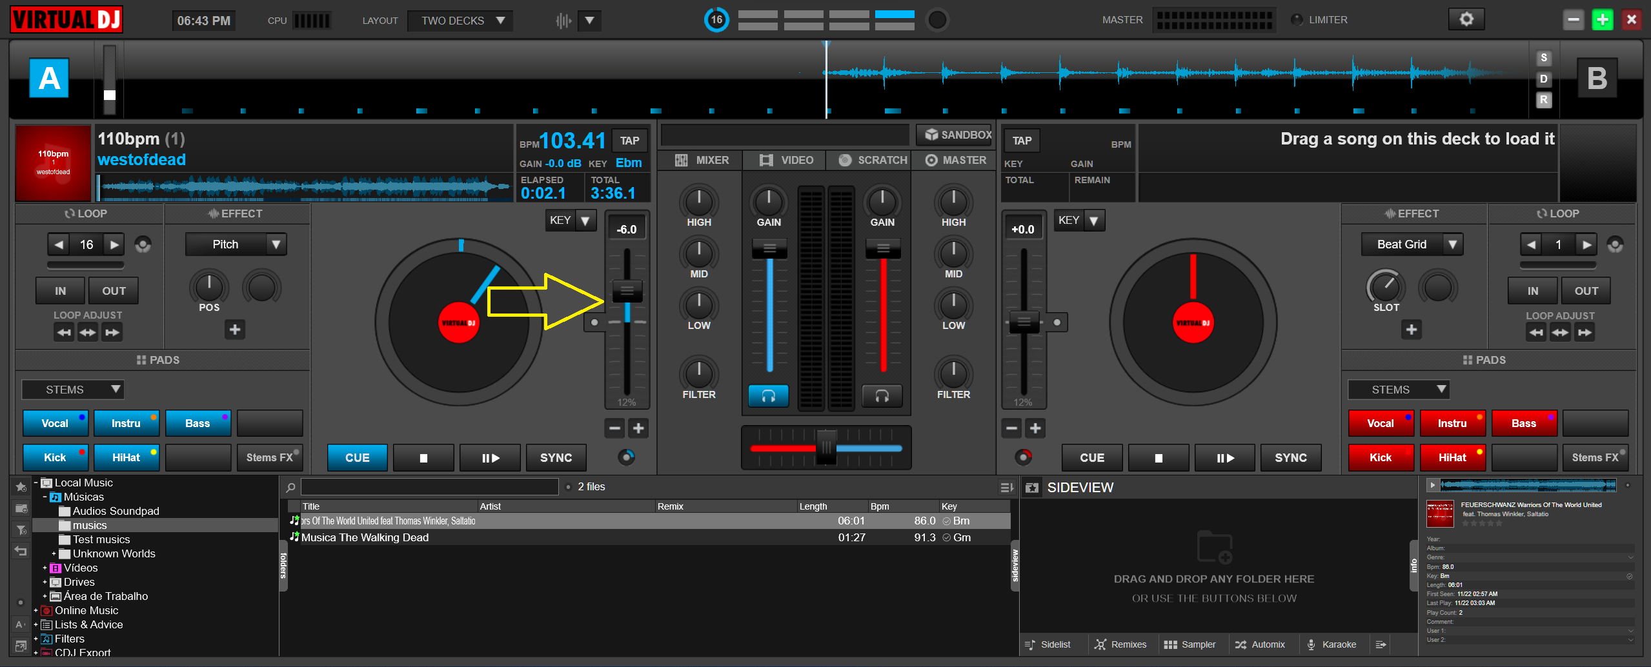Image resolution: width=1651 pixels, height=667 pixels.
Task: Click the deck A volume fader handle
Action: [x=769, y=248]
